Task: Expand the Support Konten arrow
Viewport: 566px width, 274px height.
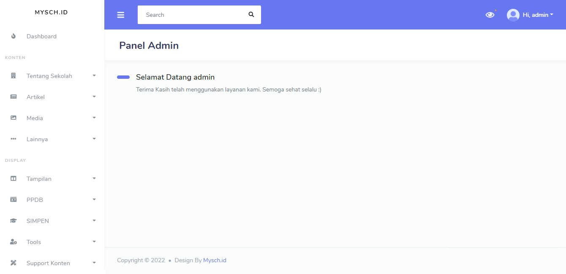Action: pos(94,263)
